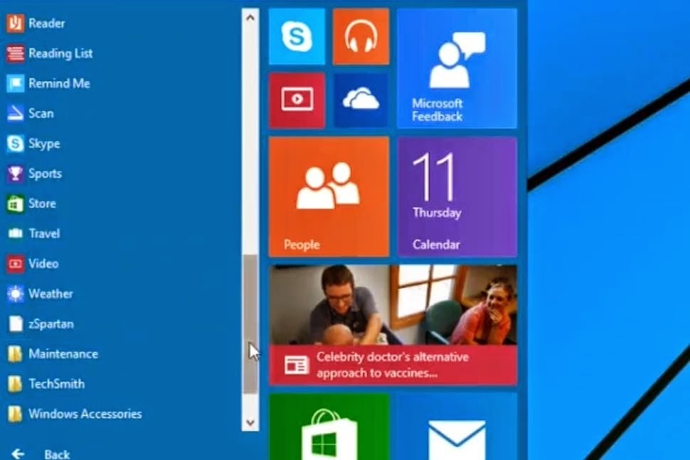Open the News tile about celebrity doctor

pyautogui.click(x=393, y=325)
